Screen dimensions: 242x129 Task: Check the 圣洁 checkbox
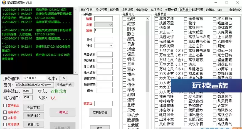tap(124, 105)
